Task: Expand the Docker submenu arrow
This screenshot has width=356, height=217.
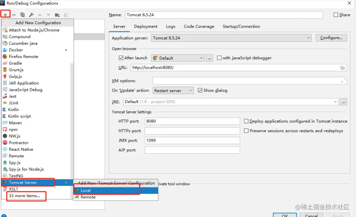Action: pyautogui.click(x=66, y=50)
